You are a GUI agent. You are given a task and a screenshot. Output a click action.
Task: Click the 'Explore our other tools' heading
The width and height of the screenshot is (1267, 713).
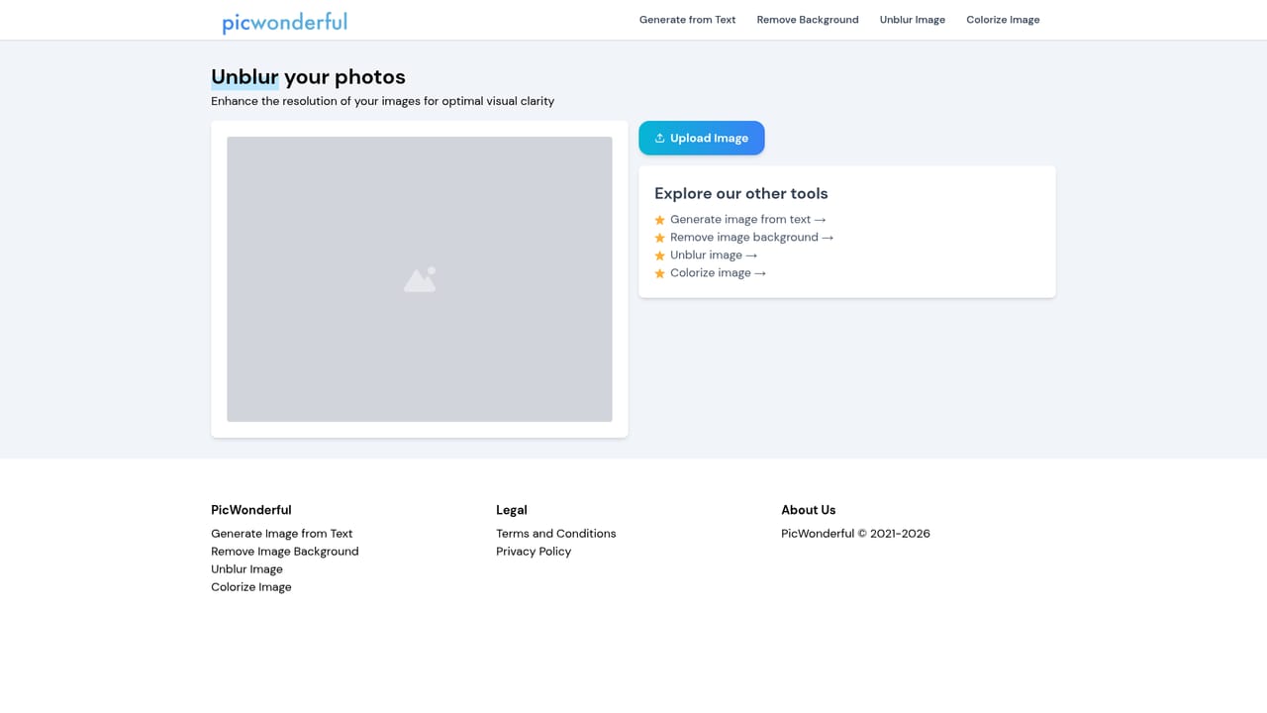coord(741,194)
